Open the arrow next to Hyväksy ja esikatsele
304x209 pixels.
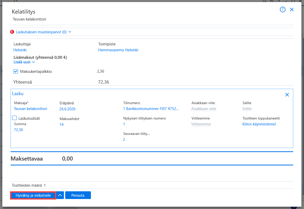click(x=60, y=195)
